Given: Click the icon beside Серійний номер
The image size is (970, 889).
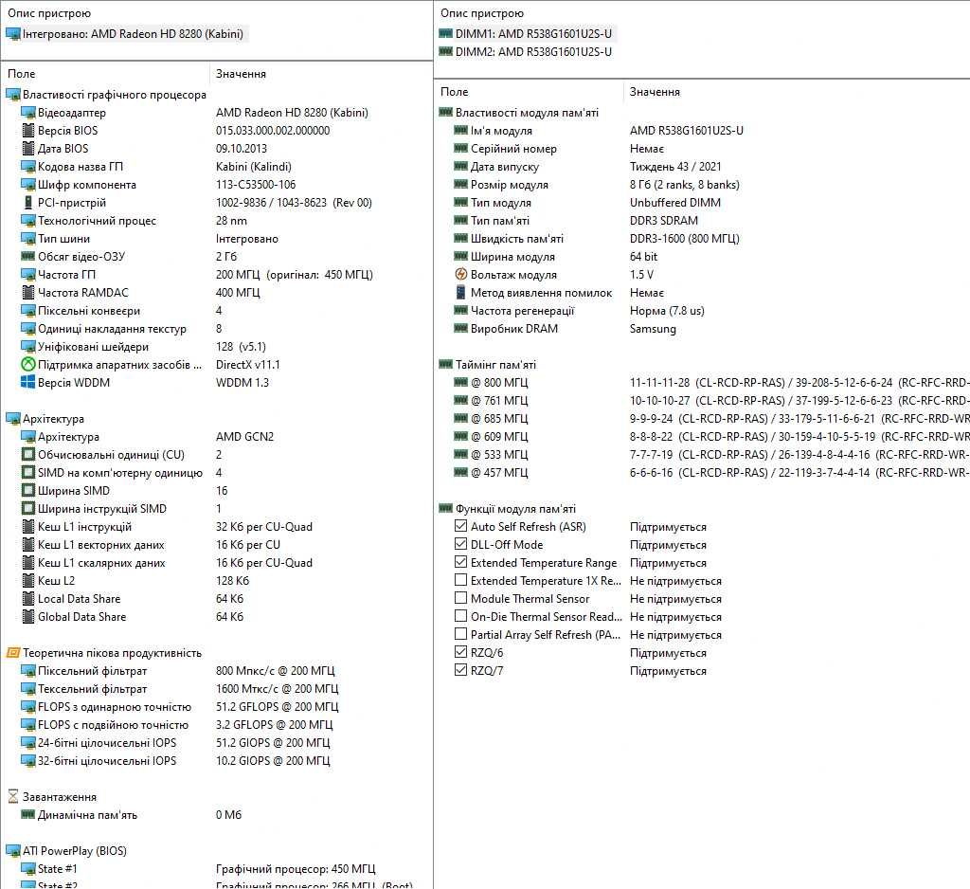Looking at the screenshot, I should click(x=461, y=148).
